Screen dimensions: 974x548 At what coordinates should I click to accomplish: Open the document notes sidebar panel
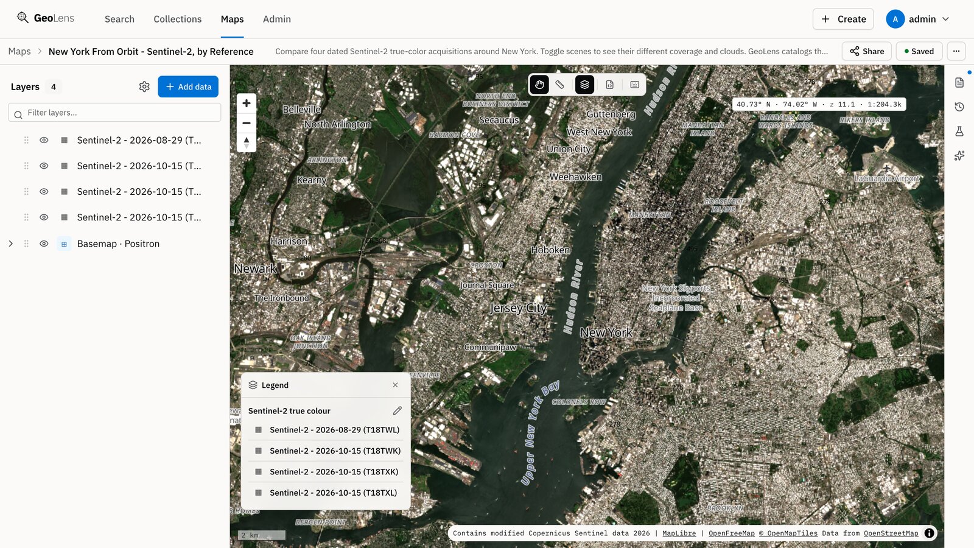pos(959,83)
